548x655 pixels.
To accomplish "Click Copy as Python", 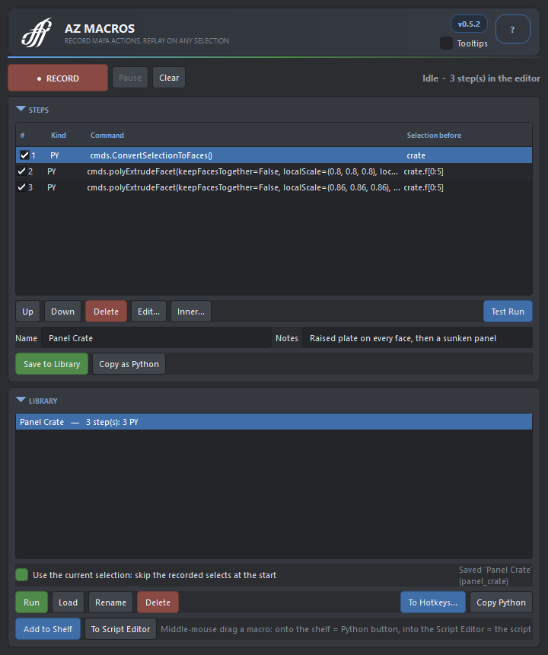I will (x=129, y=364).
